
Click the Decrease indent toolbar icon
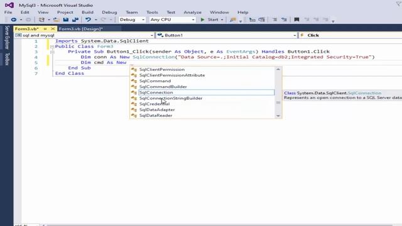pyautogui.click(x=274, y=19)
